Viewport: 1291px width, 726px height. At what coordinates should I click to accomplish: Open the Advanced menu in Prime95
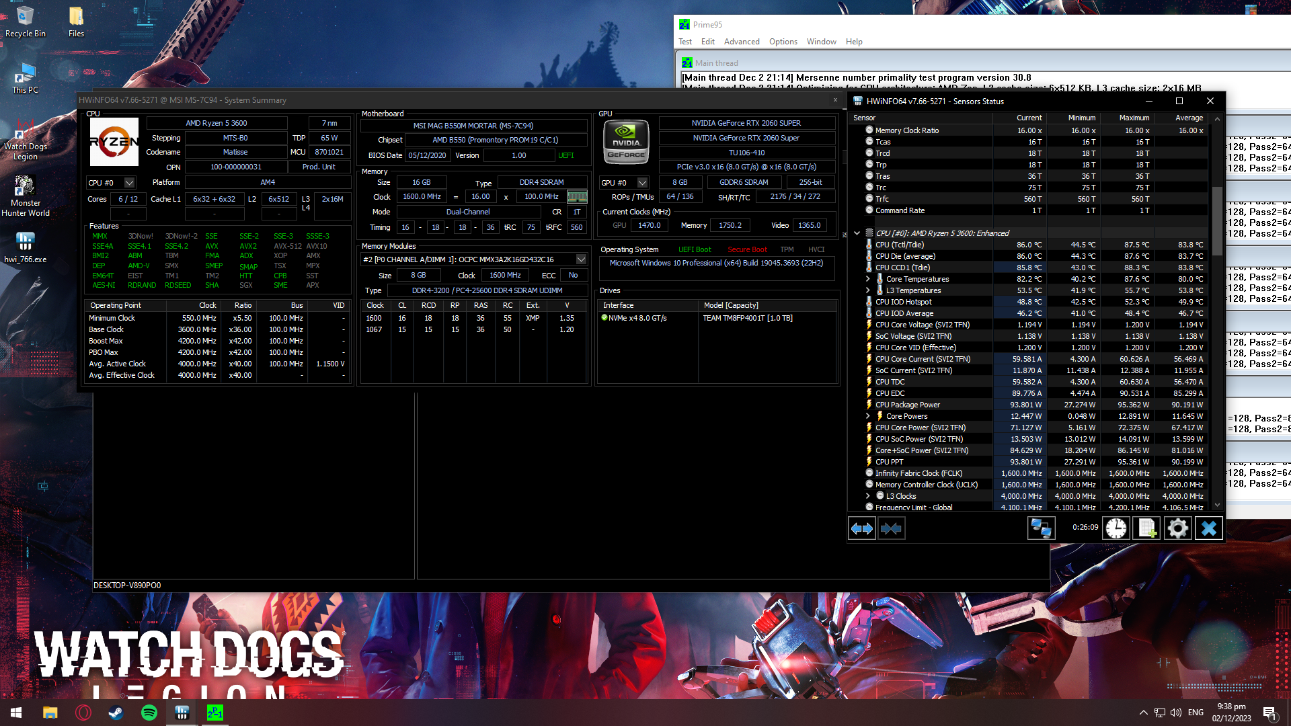742,42
